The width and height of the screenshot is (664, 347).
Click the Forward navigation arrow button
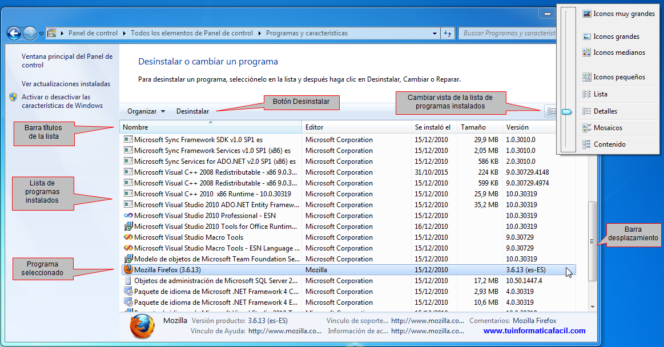click(30, 33)
